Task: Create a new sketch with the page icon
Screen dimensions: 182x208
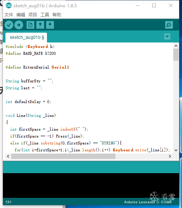Action: tap(30, 25)
